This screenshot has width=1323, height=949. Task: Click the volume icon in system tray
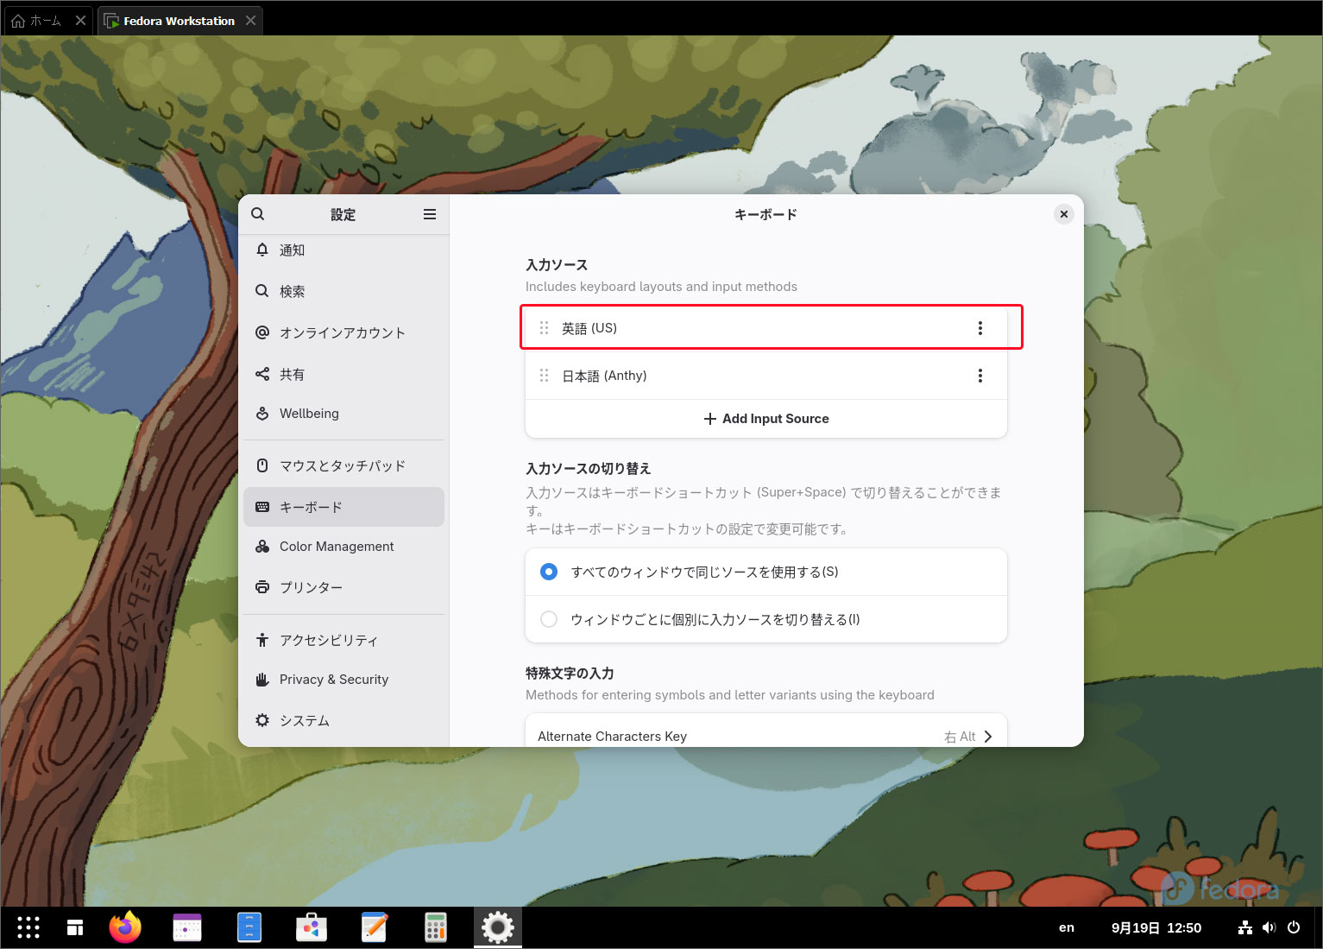pyautogui.click(x=1269, y=927)
